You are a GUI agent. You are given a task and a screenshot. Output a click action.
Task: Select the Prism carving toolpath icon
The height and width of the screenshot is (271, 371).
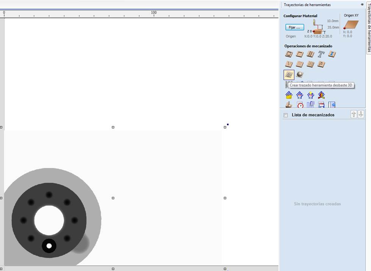coord(321,64)
